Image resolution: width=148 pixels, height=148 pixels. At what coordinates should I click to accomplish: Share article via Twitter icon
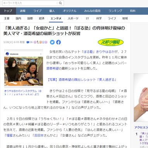(x=52, y=42)
